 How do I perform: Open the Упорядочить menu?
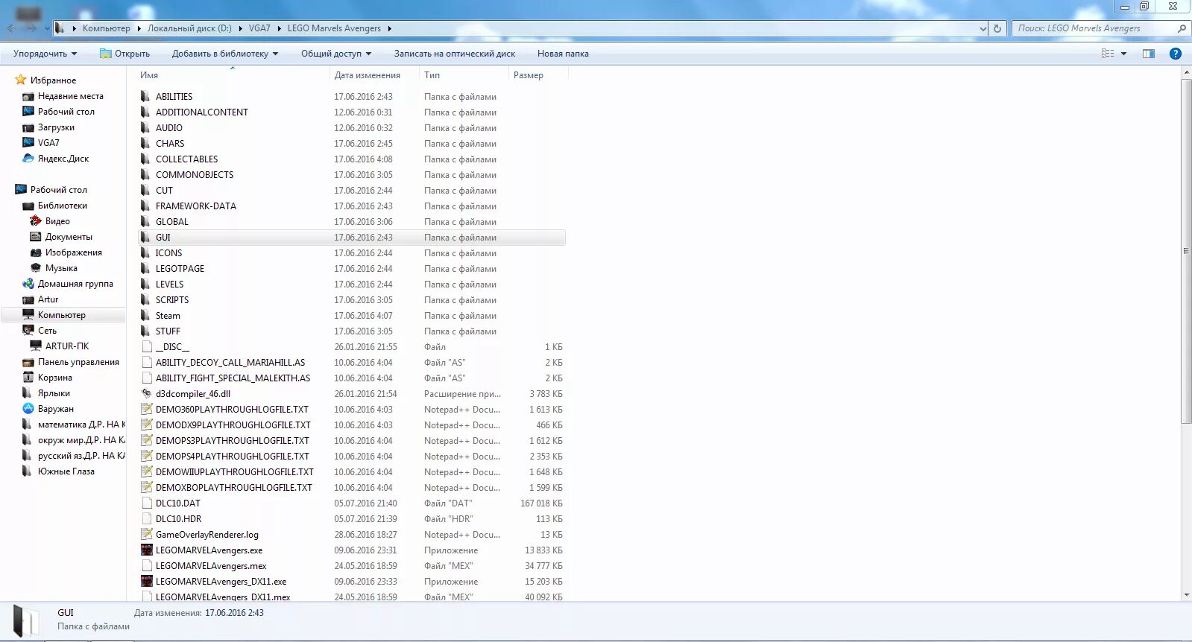45,54
